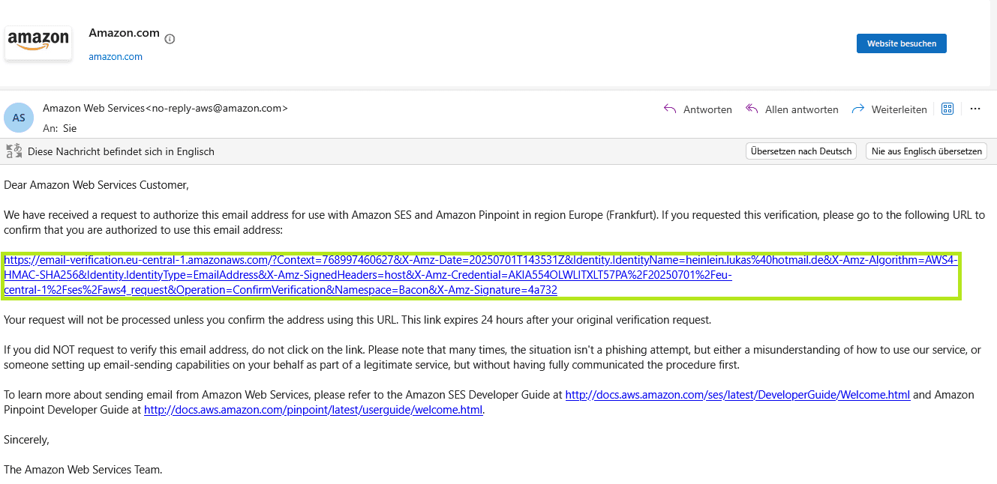Viewport: 997px width, 484px height.
Task: Open the apps grid icon
Action: [x=947, y=109]
